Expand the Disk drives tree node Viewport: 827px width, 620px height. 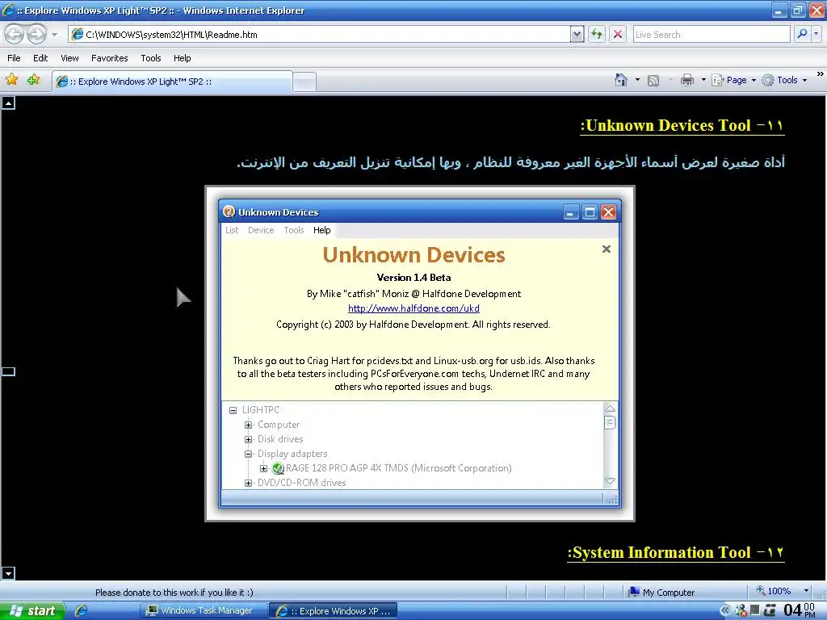coord(248,439)
